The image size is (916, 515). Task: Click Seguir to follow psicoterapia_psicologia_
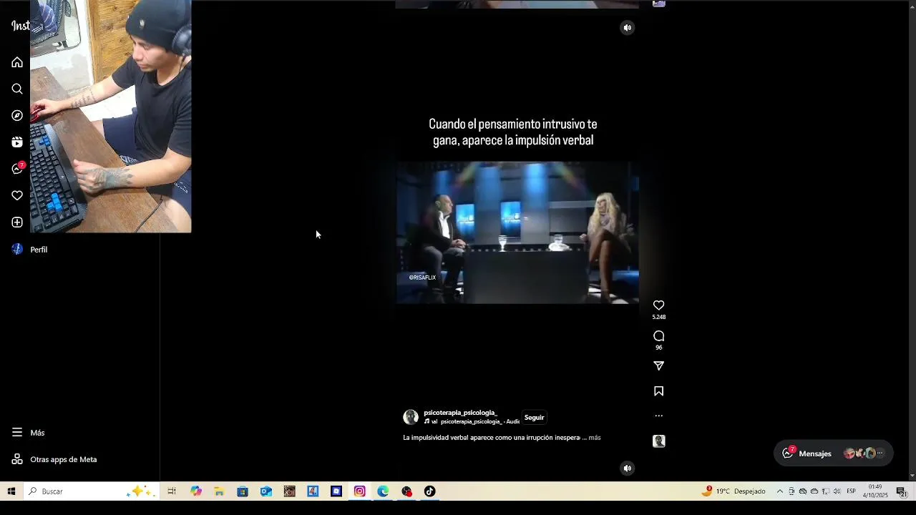[534, 418]
